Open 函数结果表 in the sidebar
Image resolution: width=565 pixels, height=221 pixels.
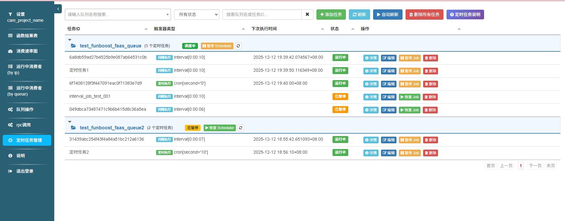tap(27, 36)
